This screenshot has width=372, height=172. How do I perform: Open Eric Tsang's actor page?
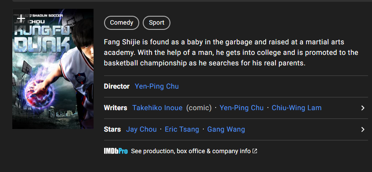(x=182, y=129)
